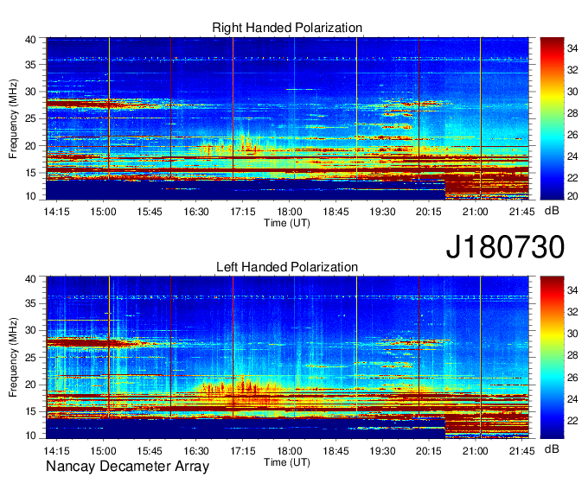This screenshot has height=477, width=588.
Task: Click the 40 MHz tick of Left Handed plot
Action: click(30, 279)
